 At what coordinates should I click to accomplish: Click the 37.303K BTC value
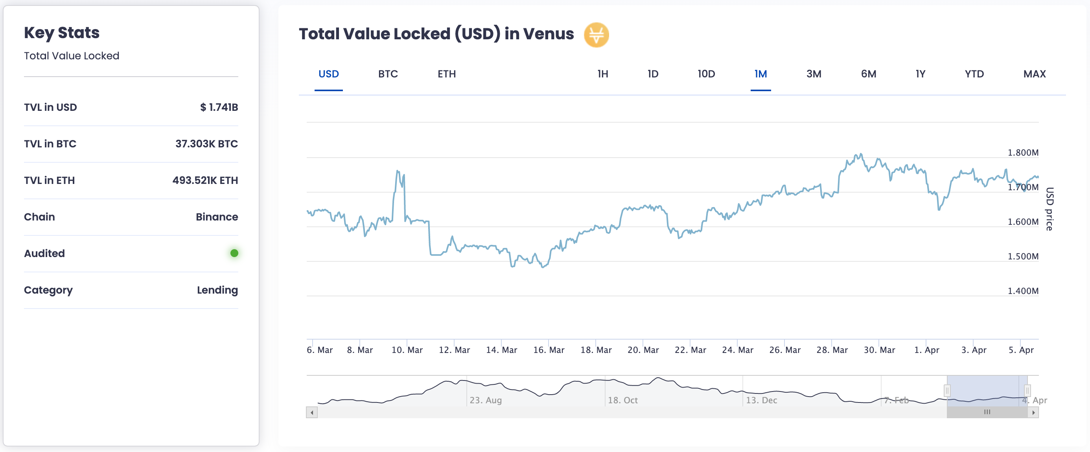pyautogui.click(x=206, y=144)
